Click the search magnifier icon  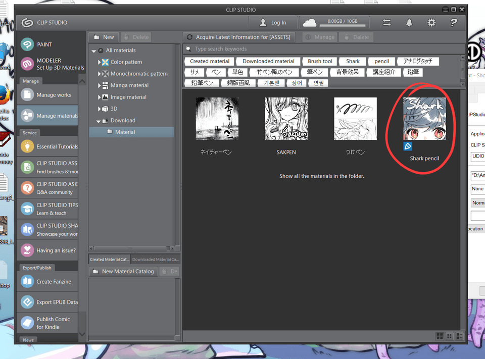188,48
